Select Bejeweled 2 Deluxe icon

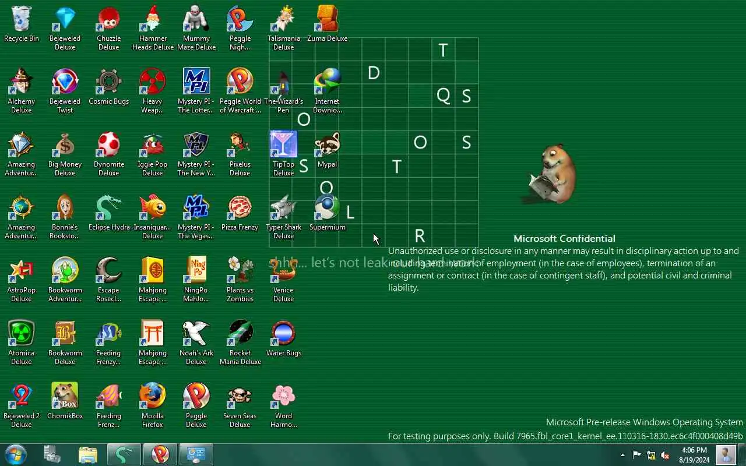pos(22,405)
